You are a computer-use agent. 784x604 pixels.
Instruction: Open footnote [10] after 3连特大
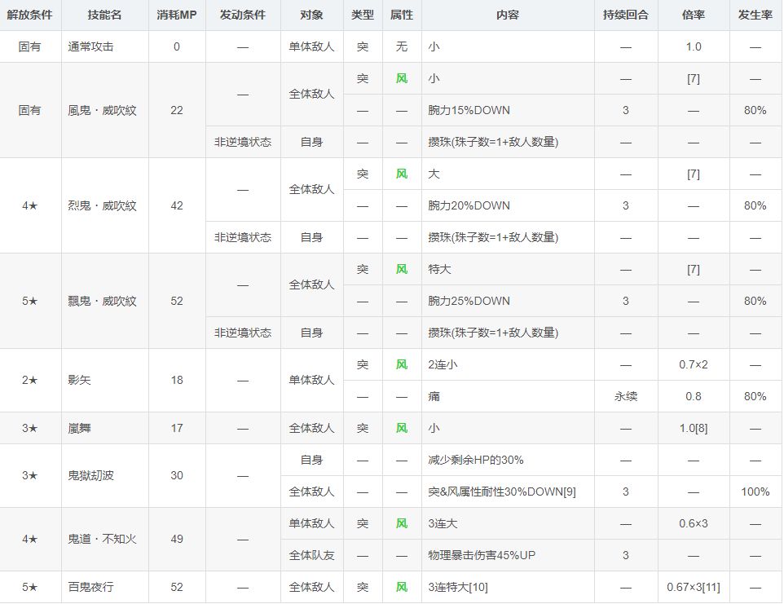[x=478, y=588]
